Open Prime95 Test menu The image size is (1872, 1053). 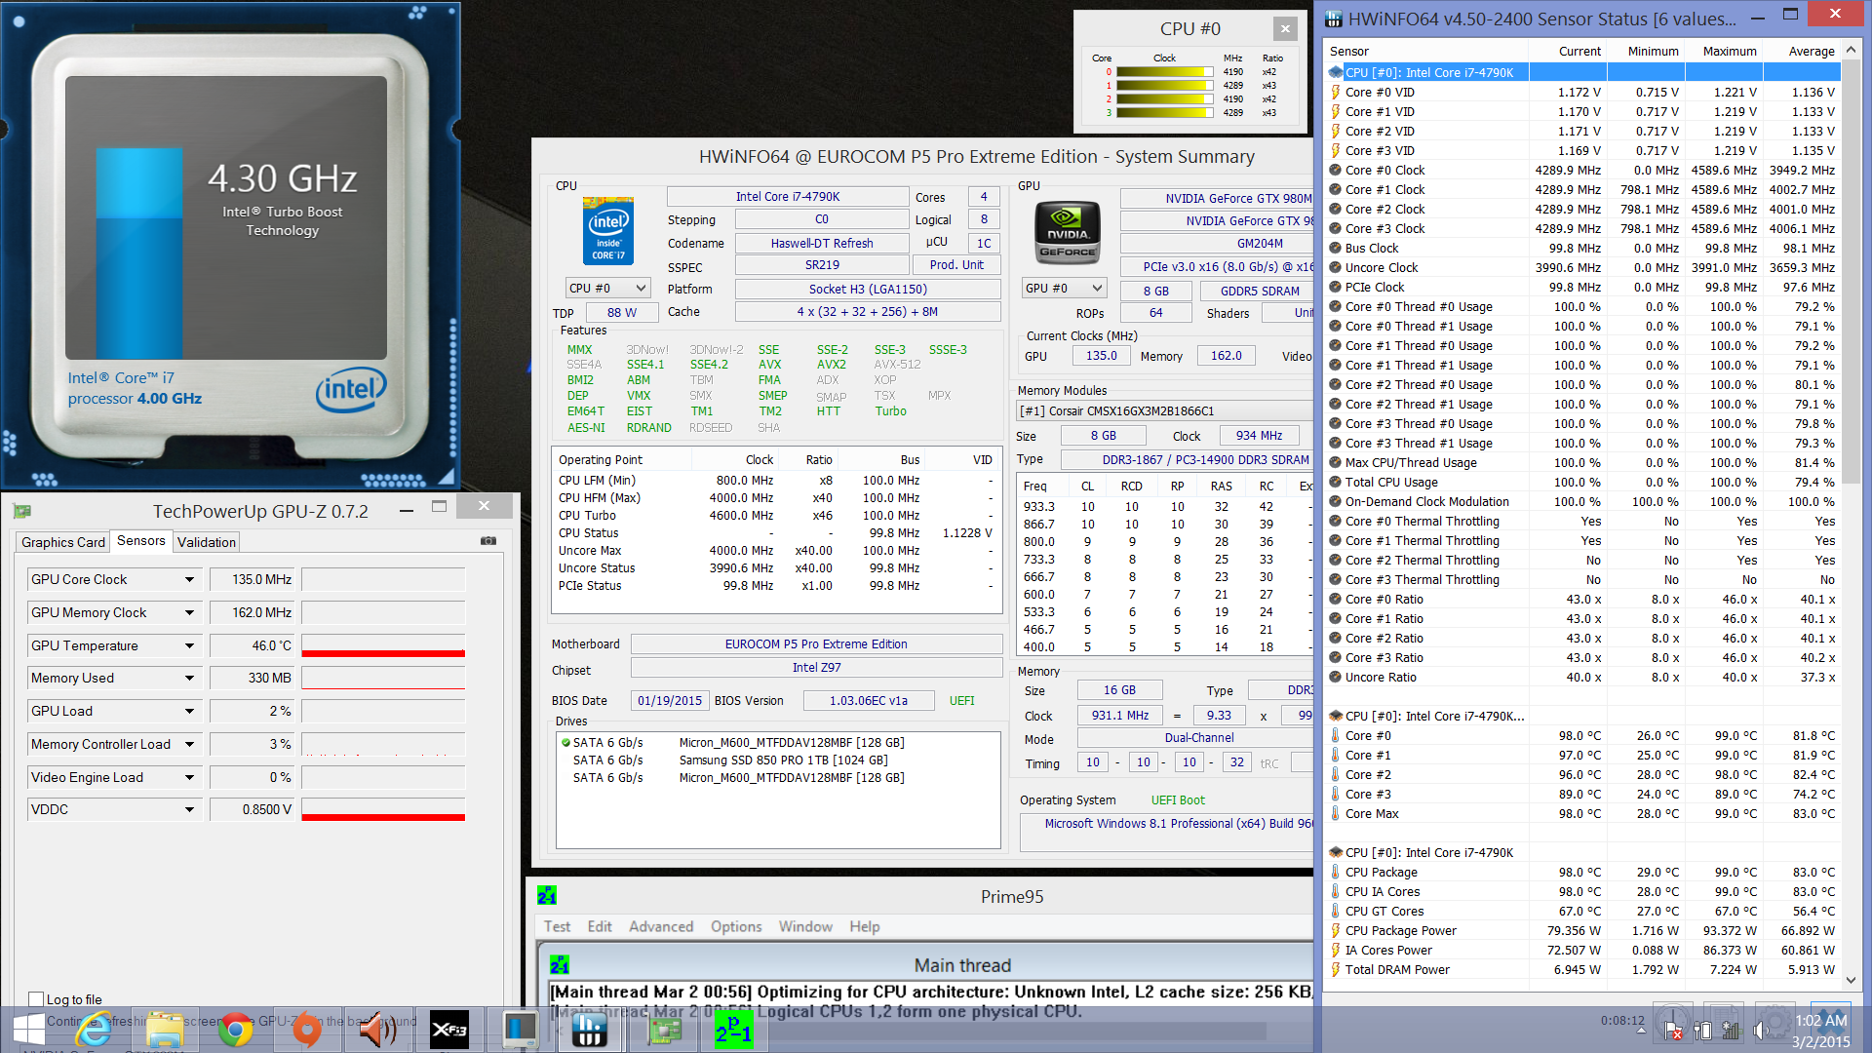pos(557,926)
